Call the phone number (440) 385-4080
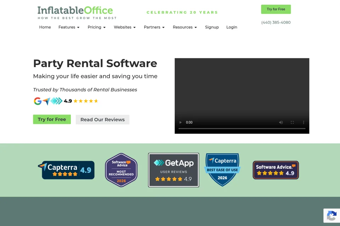340x226 pixels. point(276,23)
